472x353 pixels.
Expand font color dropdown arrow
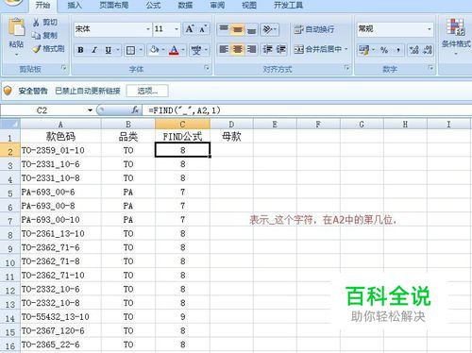pyautogui.click(x=183, y=50)
